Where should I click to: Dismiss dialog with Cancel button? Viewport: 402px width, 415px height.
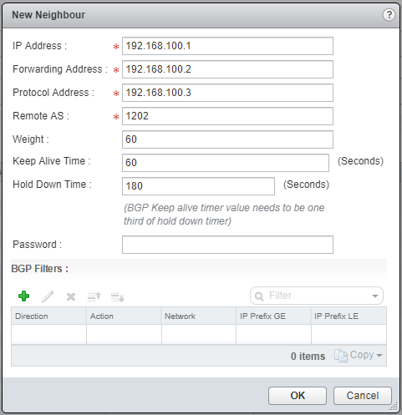pos(363,396)
